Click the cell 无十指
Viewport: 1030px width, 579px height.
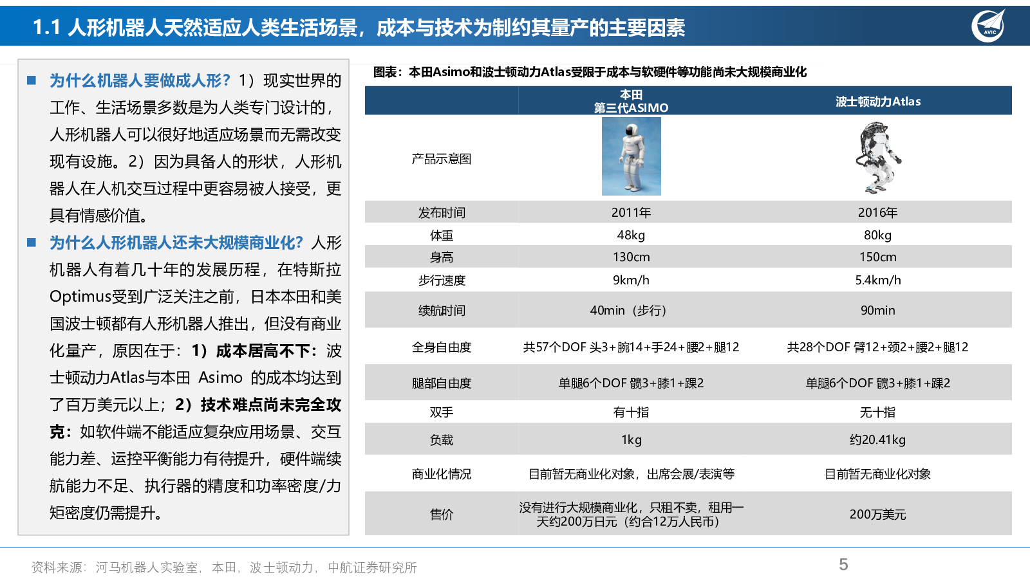click(878, 412)
